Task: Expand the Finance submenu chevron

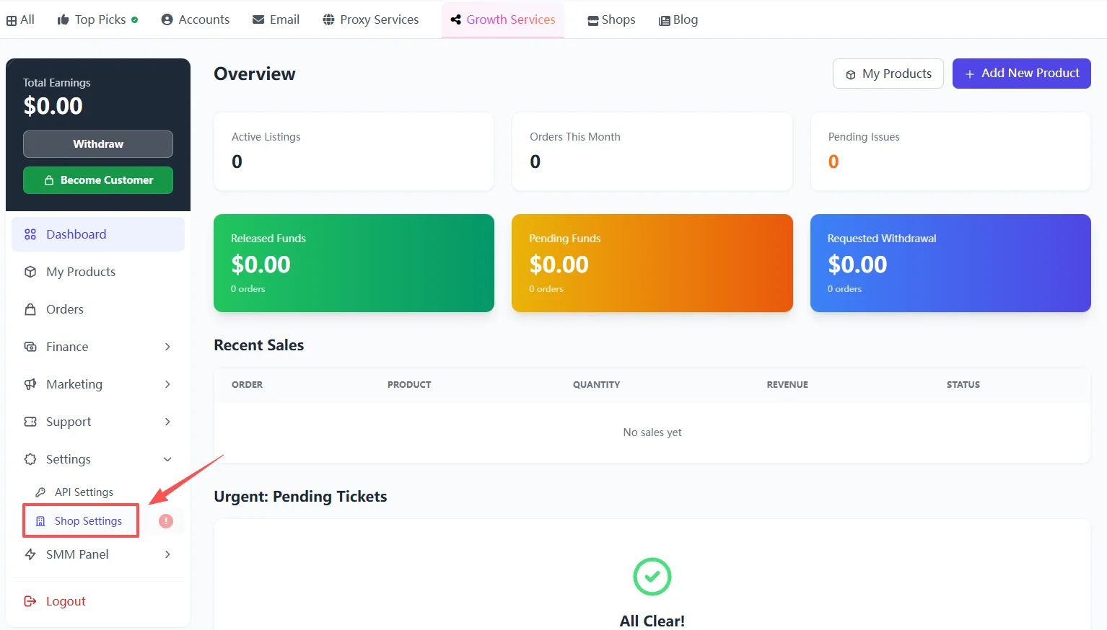Action: 167,347
